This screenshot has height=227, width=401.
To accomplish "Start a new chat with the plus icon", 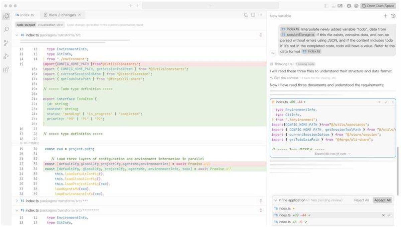I will click(x=385, y=16).
